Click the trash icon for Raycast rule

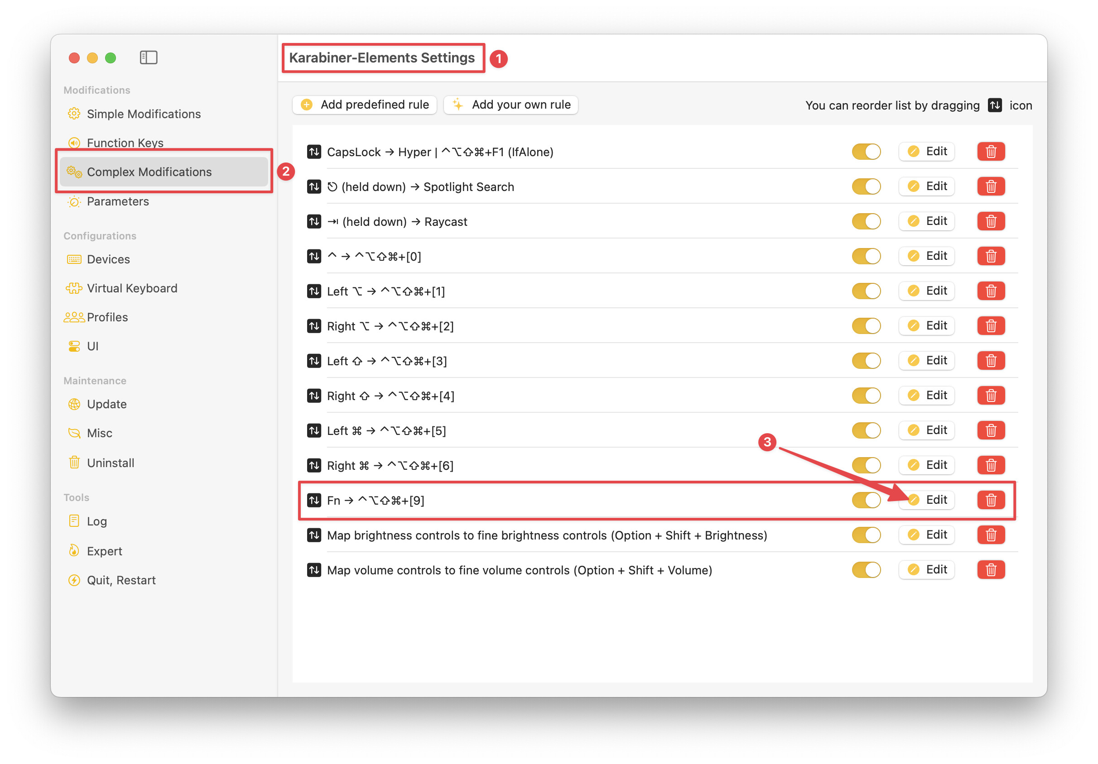990,221
